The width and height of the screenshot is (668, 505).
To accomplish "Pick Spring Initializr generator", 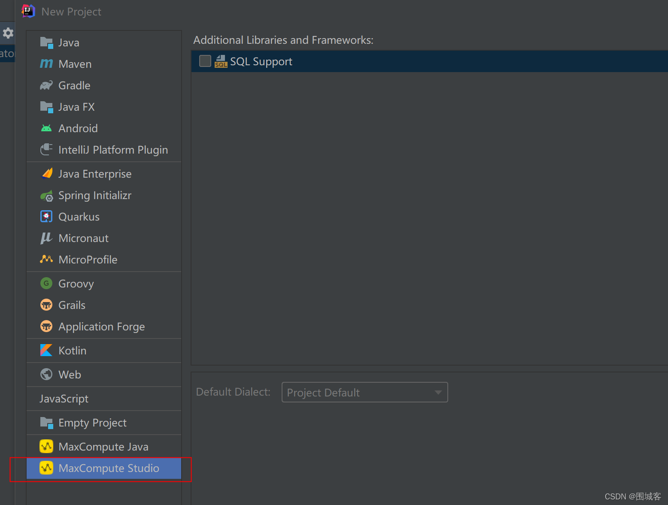I will (x=104, y=195).
